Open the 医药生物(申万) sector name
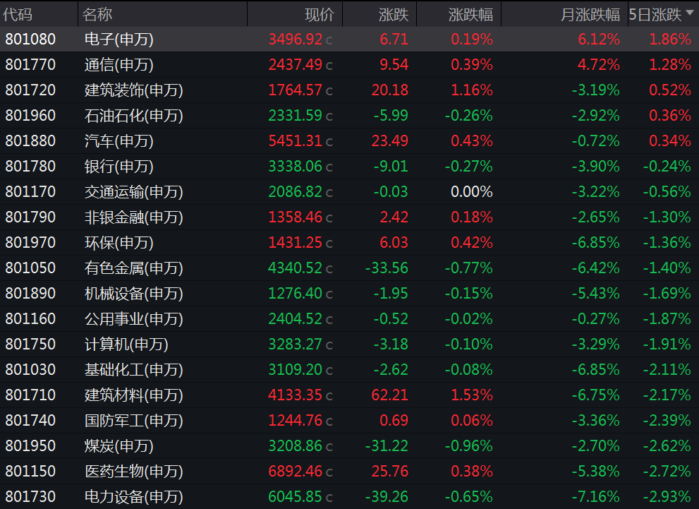 (x=133, y=472)
